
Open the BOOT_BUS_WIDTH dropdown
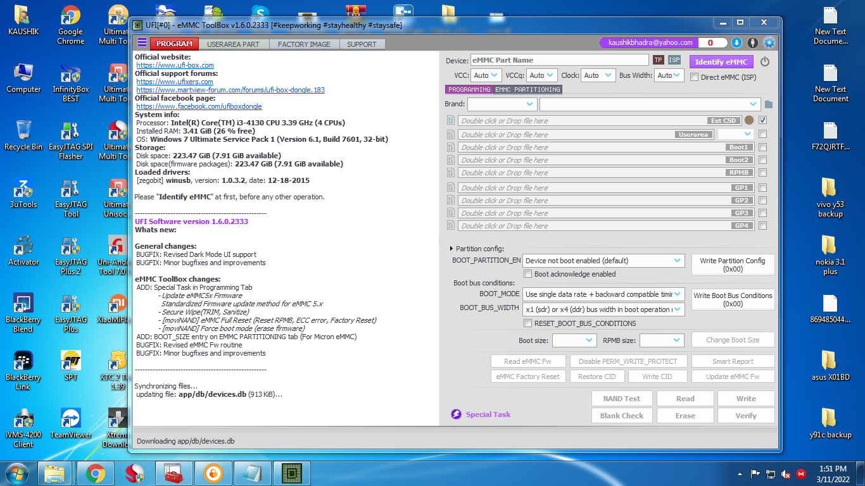603,309
